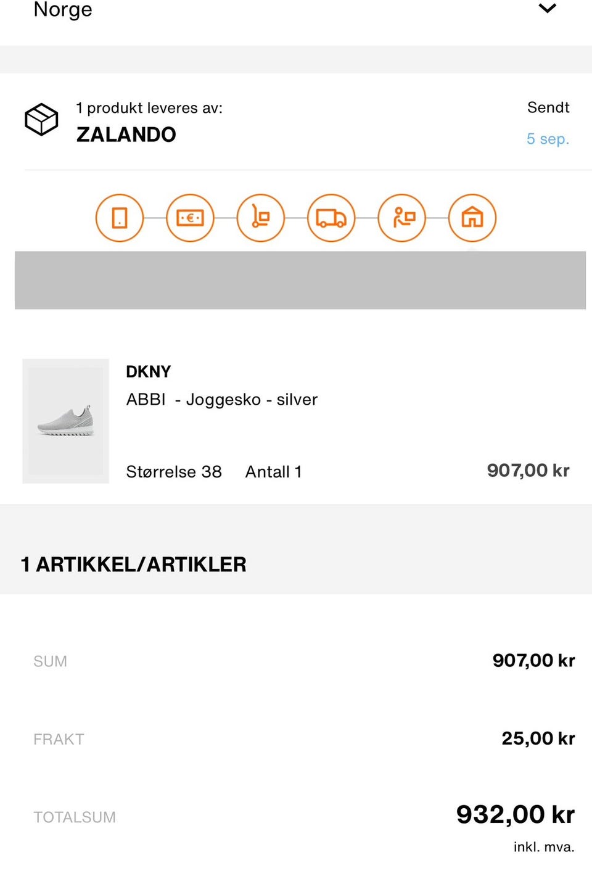Select the order placed phone icon

click(120, 218)
